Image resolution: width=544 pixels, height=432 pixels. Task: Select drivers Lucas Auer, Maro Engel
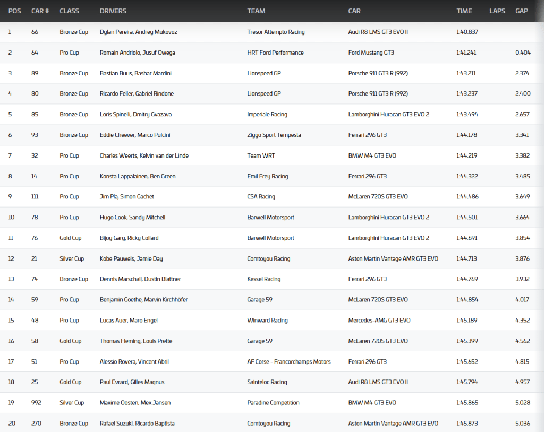pyautogui.click(x=129, y=321)
